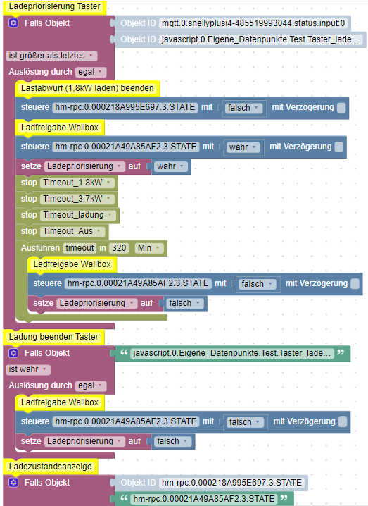
Task: Open the timeout name field in Ausführen block
Action: (80, 248)
